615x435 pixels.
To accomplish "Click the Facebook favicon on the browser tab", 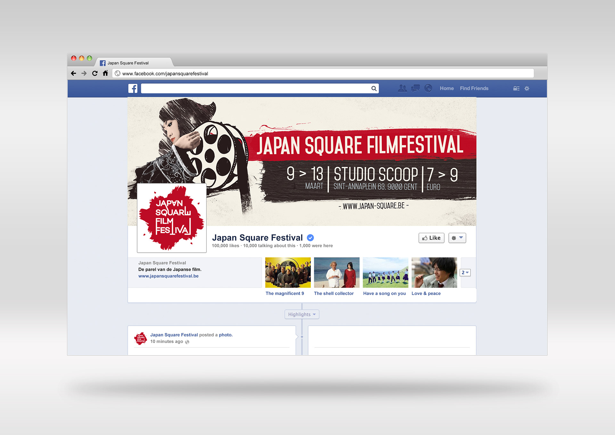I will click(x=102, y=63).
